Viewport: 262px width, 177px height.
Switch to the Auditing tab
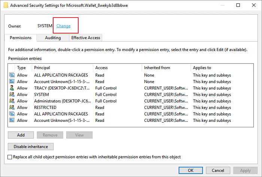click(53, 38)
